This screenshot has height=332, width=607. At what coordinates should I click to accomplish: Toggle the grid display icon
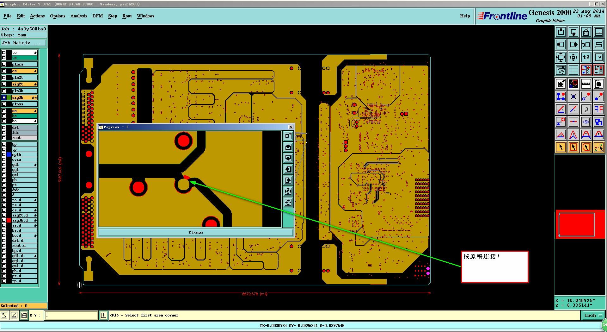[573, 70]
